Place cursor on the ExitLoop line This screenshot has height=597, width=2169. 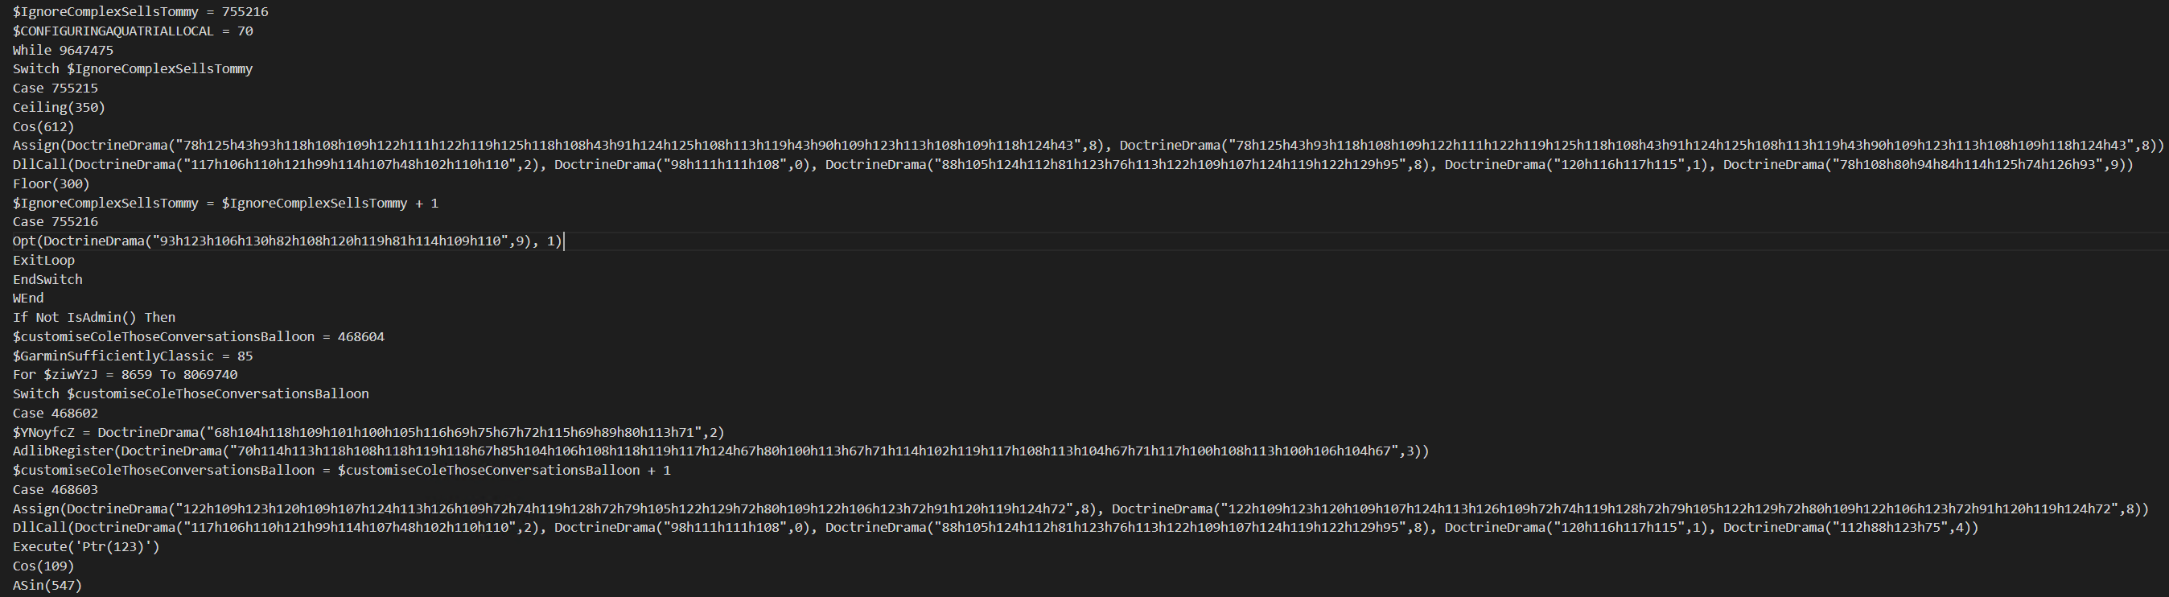pos(43,260)
